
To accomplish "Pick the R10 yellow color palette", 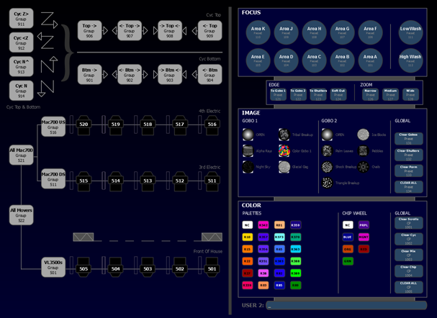I will pyautogui.click(x=247, y=237).
